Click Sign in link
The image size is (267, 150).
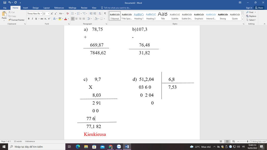(x=249, y=8)
